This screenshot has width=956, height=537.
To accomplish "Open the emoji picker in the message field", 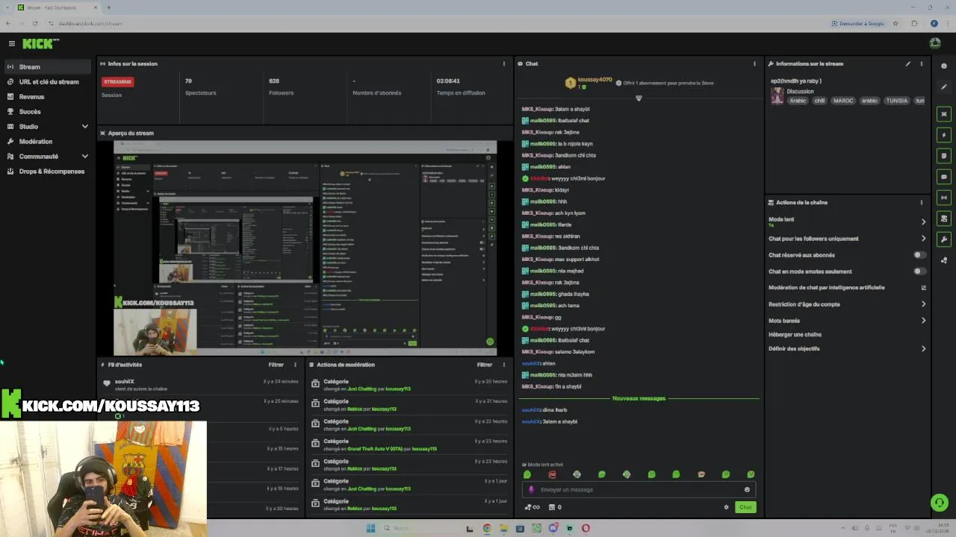I will 747,489.
